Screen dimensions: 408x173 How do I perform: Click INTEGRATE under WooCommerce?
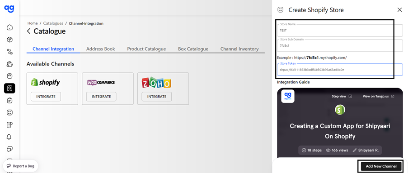click(101, 97)
